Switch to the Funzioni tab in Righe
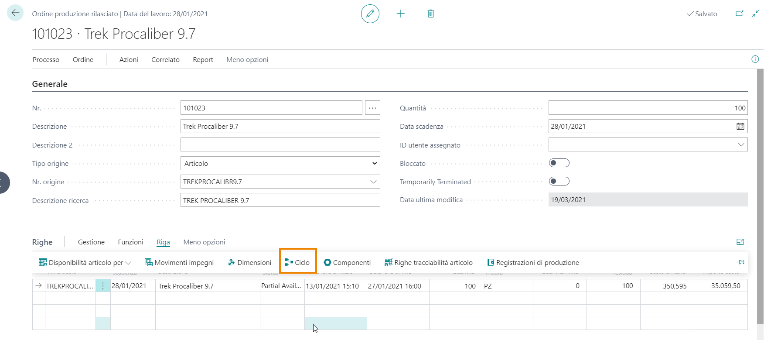 tap(130, 242)
